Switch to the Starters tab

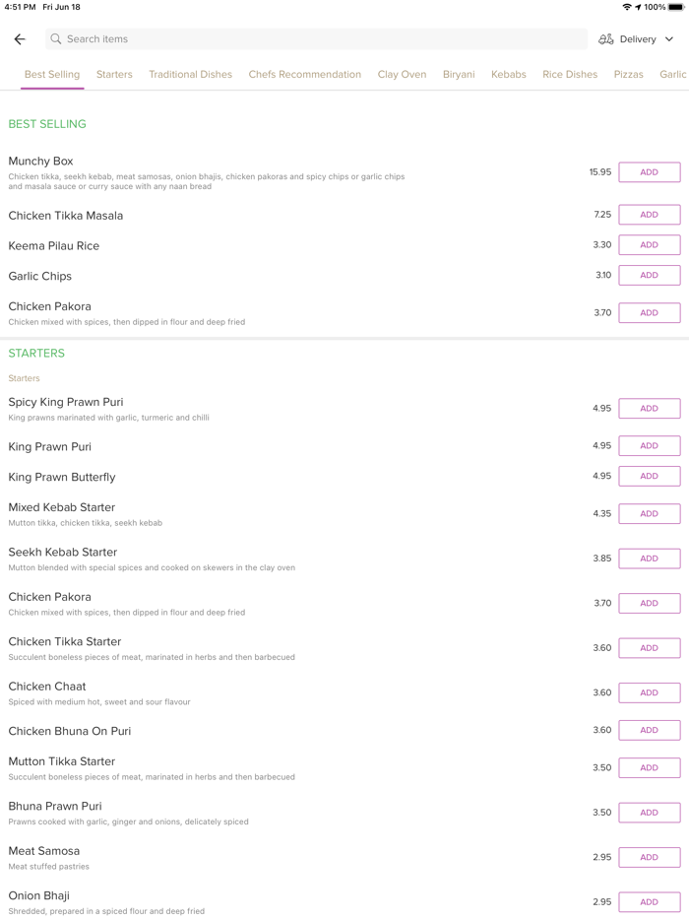(114, 75)
